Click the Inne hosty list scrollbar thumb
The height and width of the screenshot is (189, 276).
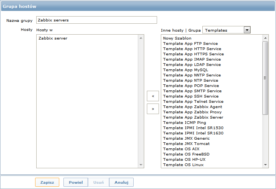tap(265, 78)
